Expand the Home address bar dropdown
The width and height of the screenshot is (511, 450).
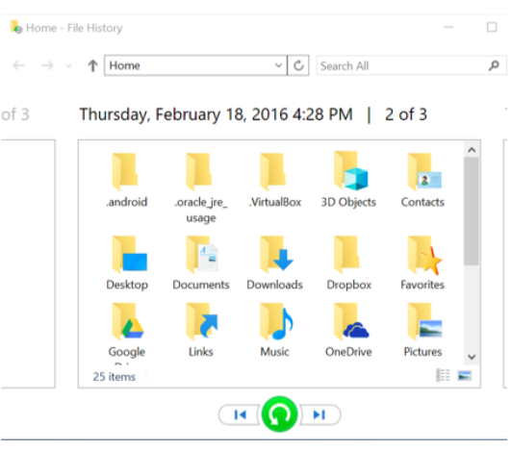click(278, 65)
